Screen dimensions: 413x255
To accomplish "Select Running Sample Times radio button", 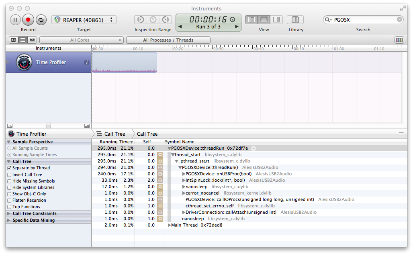I will coord(9,155).
